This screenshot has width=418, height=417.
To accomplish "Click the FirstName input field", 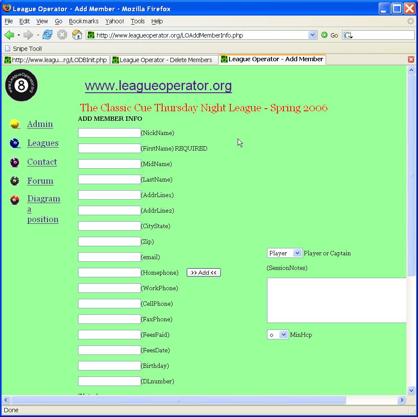I will (x=109, y=148).
